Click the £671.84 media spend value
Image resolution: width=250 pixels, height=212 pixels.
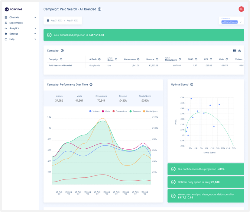click(x=177, y=65)
